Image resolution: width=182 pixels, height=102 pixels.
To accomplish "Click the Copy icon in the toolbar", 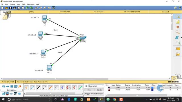I will [19, 8].
